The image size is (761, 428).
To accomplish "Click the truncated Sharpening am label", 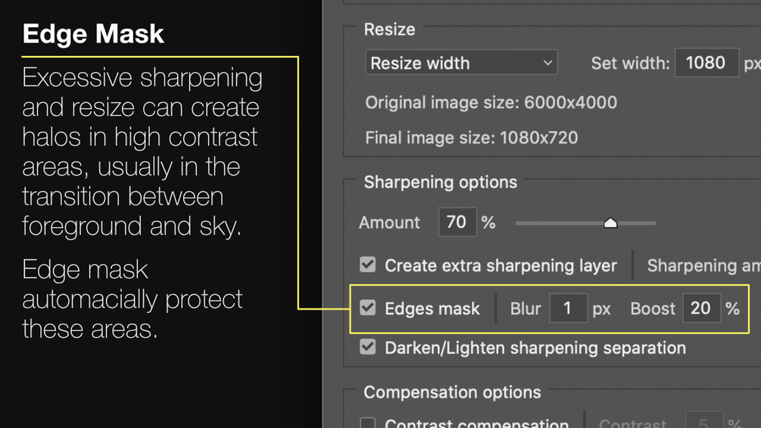I will click(703, 266).
